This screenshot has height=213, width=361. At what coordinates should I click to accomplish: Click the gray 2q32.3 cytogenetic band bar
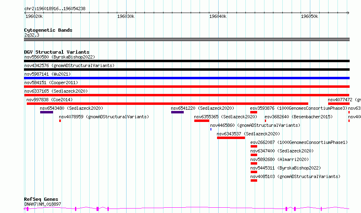coord(187,39)
